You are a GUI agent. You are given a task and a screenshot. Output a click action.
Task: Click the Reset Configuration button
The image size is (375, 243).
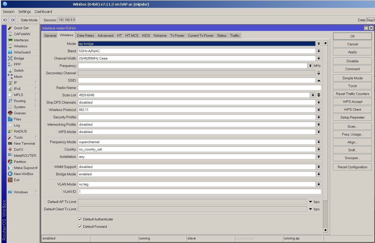click(x=352, y=167)
